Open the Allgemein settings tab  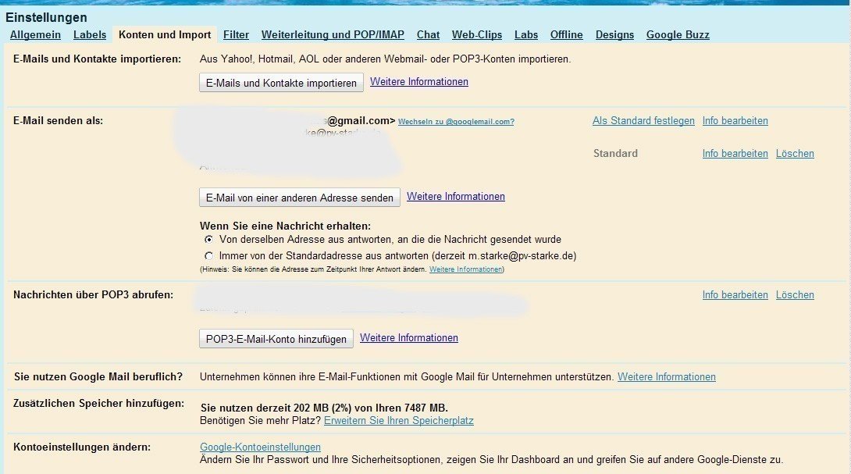(35, 34)
